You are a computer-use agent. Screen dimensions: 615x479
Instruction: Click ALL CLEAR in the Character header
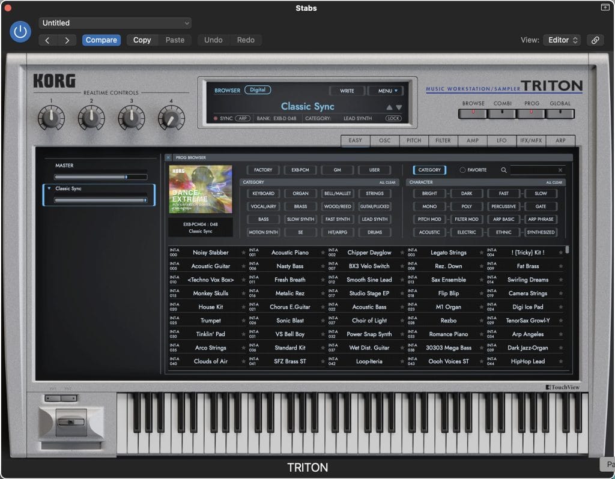[x=554, y=182]
